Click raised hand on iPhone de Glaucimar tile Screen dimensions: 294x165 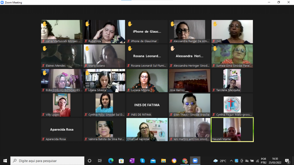(130, 24)
